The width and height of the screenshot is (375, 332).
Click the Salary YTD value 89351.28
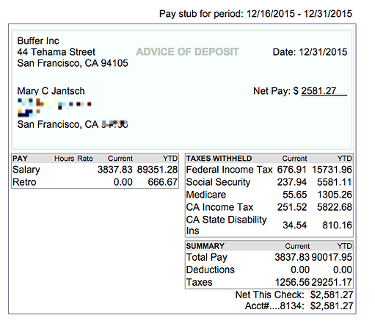(157, 170)
